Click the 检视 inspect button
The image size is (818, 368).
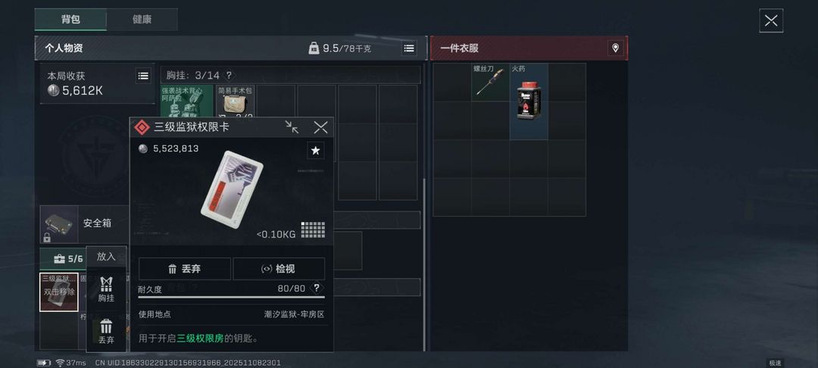coord(279,269)
